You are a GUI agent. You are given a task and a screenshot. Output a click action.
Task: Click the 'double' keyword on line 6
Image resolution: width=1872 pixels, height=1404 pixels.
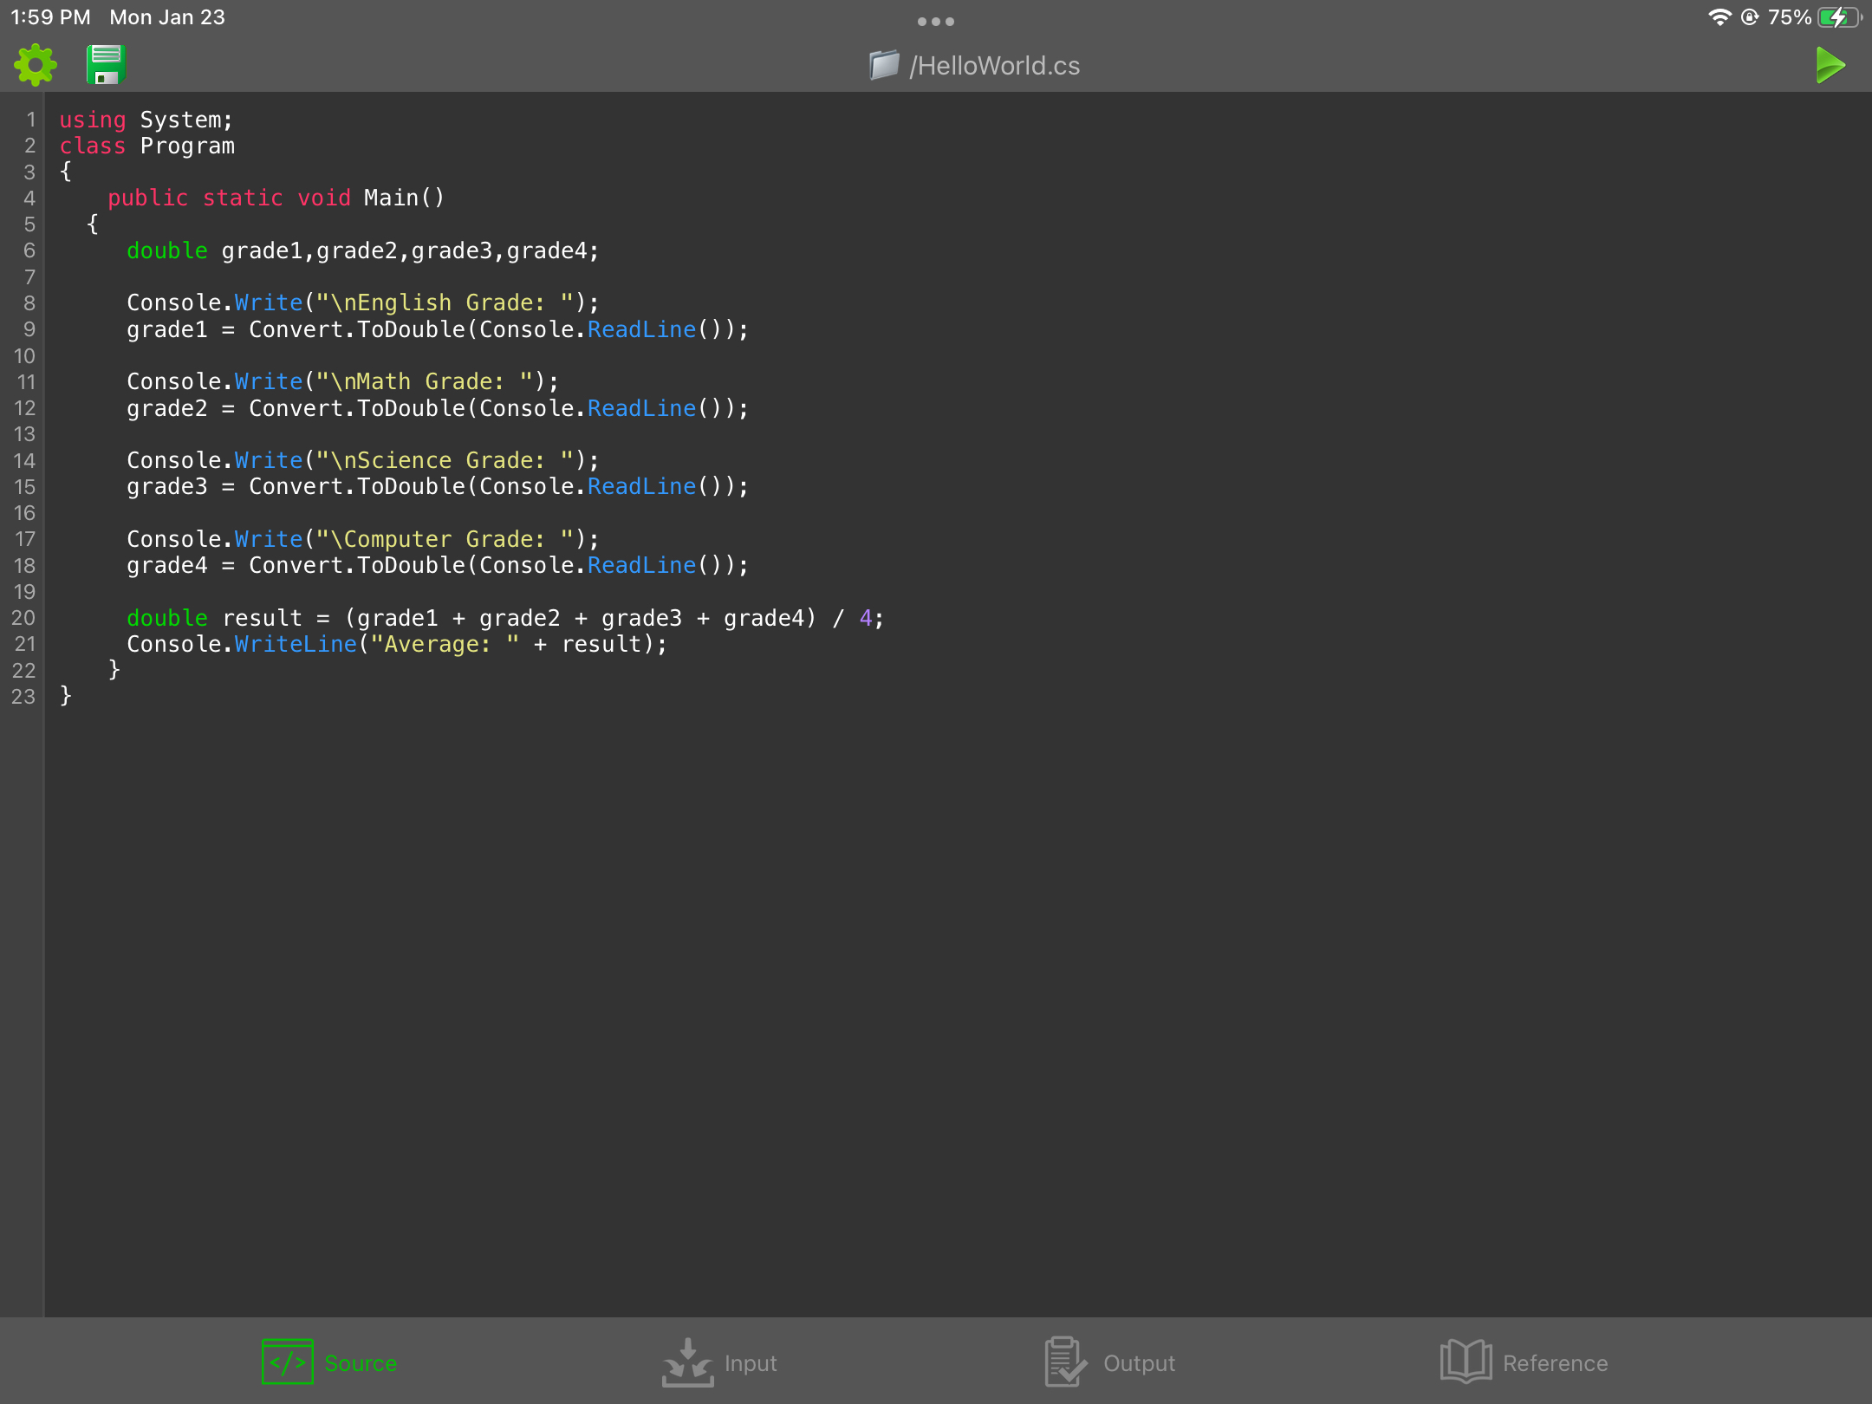(166, 250)
